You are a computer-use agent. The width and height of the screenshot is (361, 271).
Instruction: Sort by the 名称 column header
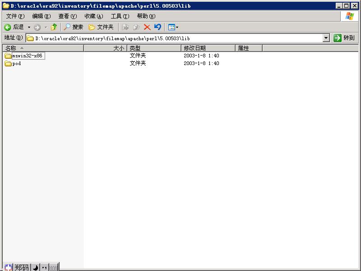coord(43,48)
